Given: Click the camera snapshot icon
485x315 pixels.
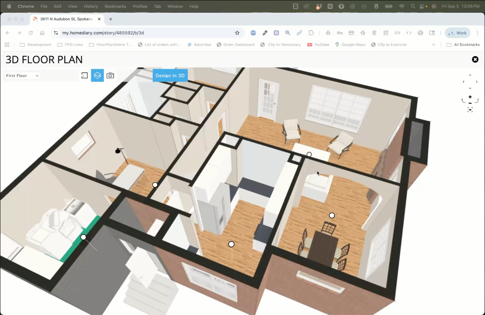Looking at the screenshot, I should click(x=110, y=75).
